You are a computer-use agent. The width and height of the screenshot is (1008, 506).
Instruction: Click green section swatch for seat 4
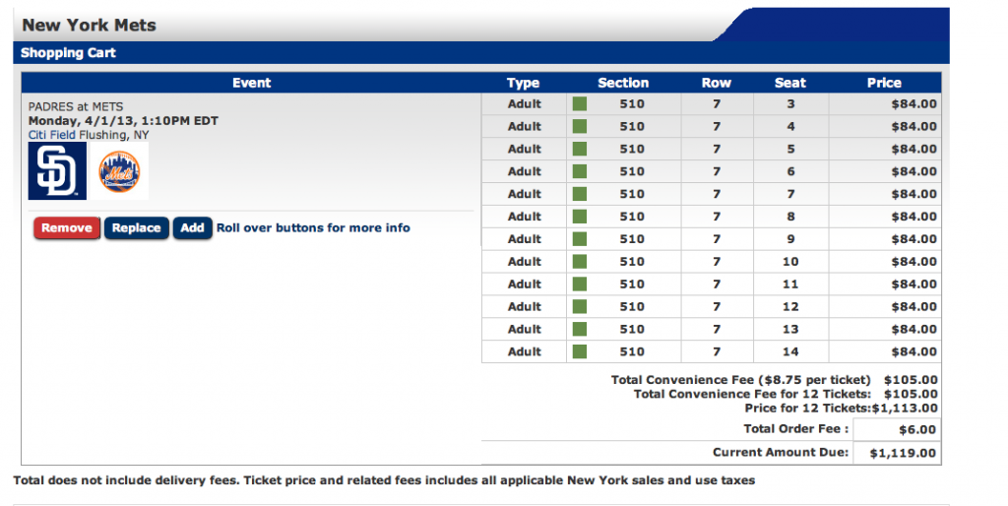point(580,127)
